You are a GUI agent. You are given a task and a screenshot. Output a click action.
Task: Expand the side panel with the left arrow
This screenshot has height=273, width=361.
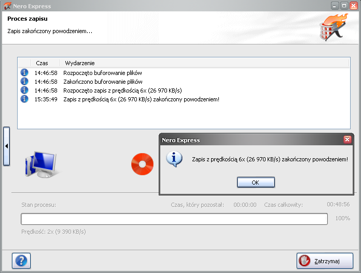[x=6, y=146]
